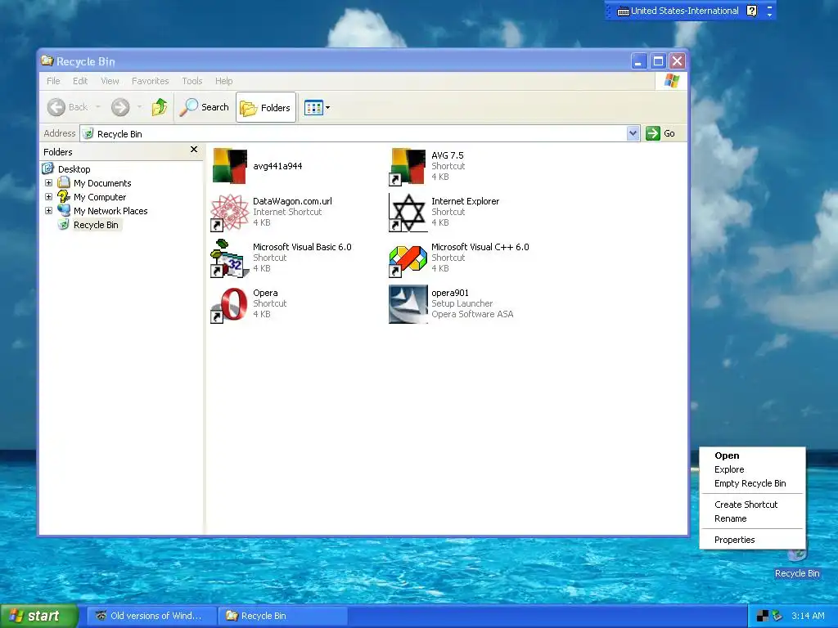This screenshot has width=838, height=628.
Task: Click the language bar help icon
Action: [x=752, y=11]
